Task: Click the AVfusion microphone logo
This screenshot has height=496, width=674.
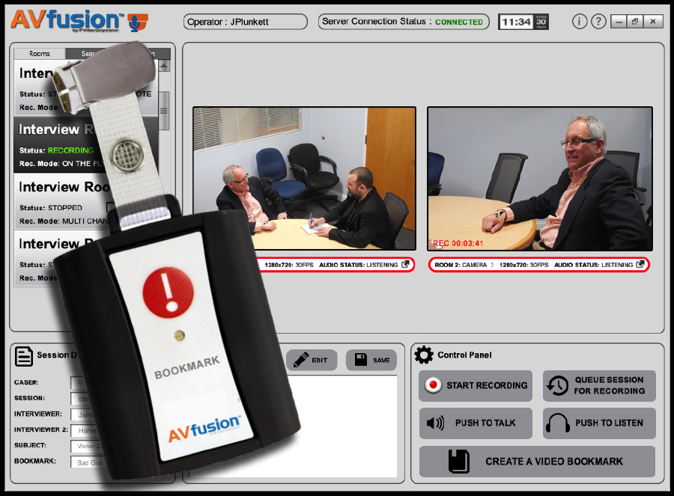Action: [x=137, y=22]
